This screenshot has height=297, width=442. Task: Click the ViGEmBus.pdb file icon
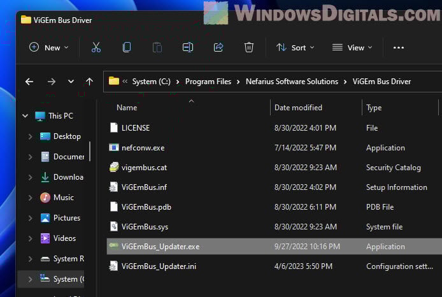[x=114, y=206]
